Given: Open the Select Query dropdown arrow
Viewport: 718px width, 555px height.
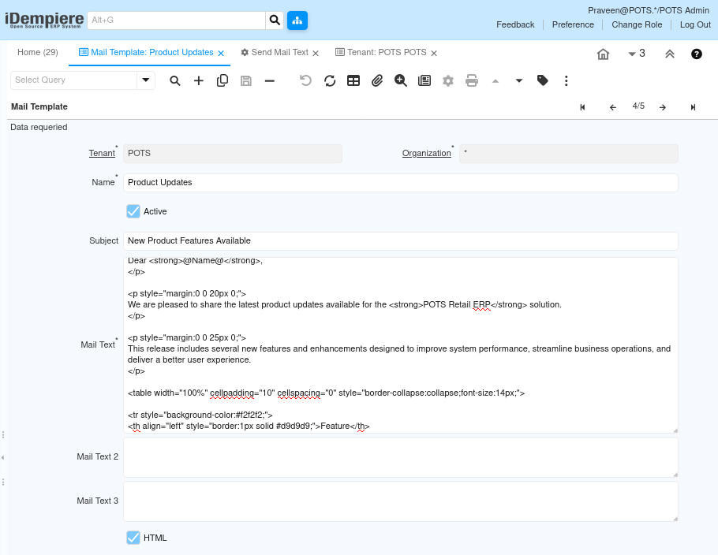Looking at the screenshot, I should point(146,80).
